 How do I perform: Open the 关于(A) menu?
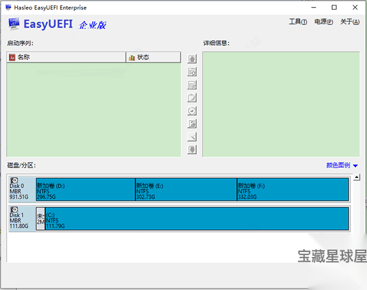tap(350, 22)
